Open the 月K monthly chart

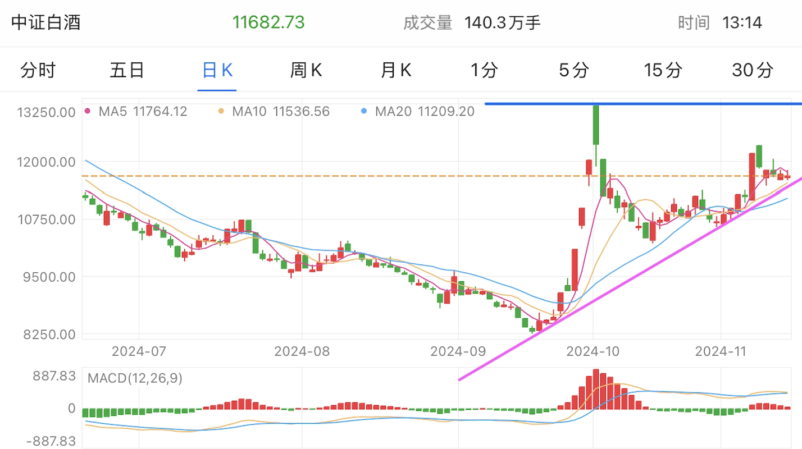click(396, 70)
